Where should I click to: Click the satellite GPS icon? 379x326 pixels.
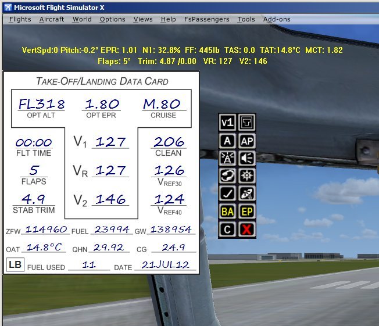coord(247,194)
